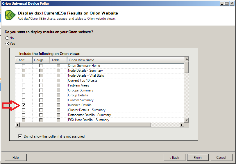Toggle 'Do not show this poller if not assigned'

pos(20,136)
